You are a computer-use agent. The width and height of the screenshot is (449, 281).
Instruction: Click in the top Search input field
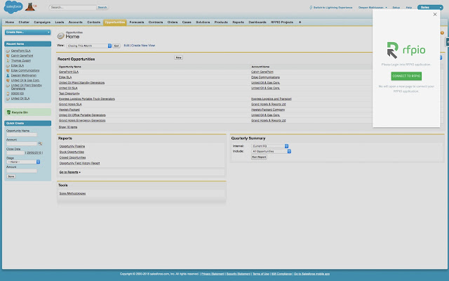coord(73,8)
